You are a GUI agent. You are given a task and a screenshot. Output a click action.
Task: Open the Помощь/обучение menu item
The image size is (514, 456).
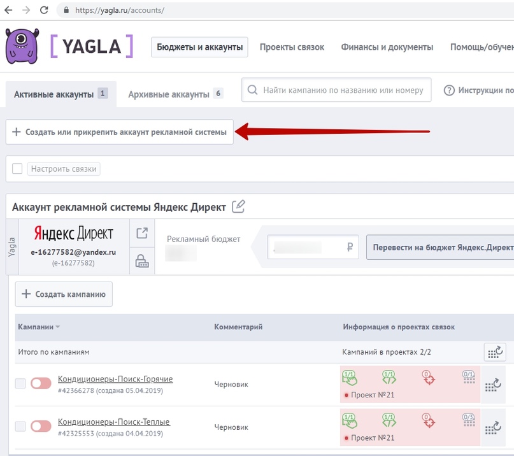(x=482, y=47)
